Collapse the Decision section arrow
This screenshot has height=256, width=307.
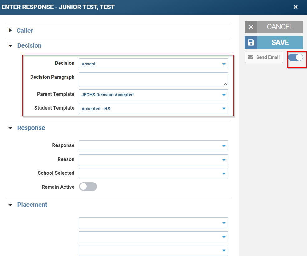click(x=10, y=46)
